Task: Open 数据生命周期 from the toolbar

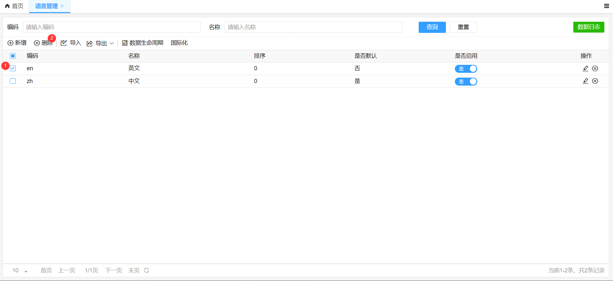Action: 143,43
